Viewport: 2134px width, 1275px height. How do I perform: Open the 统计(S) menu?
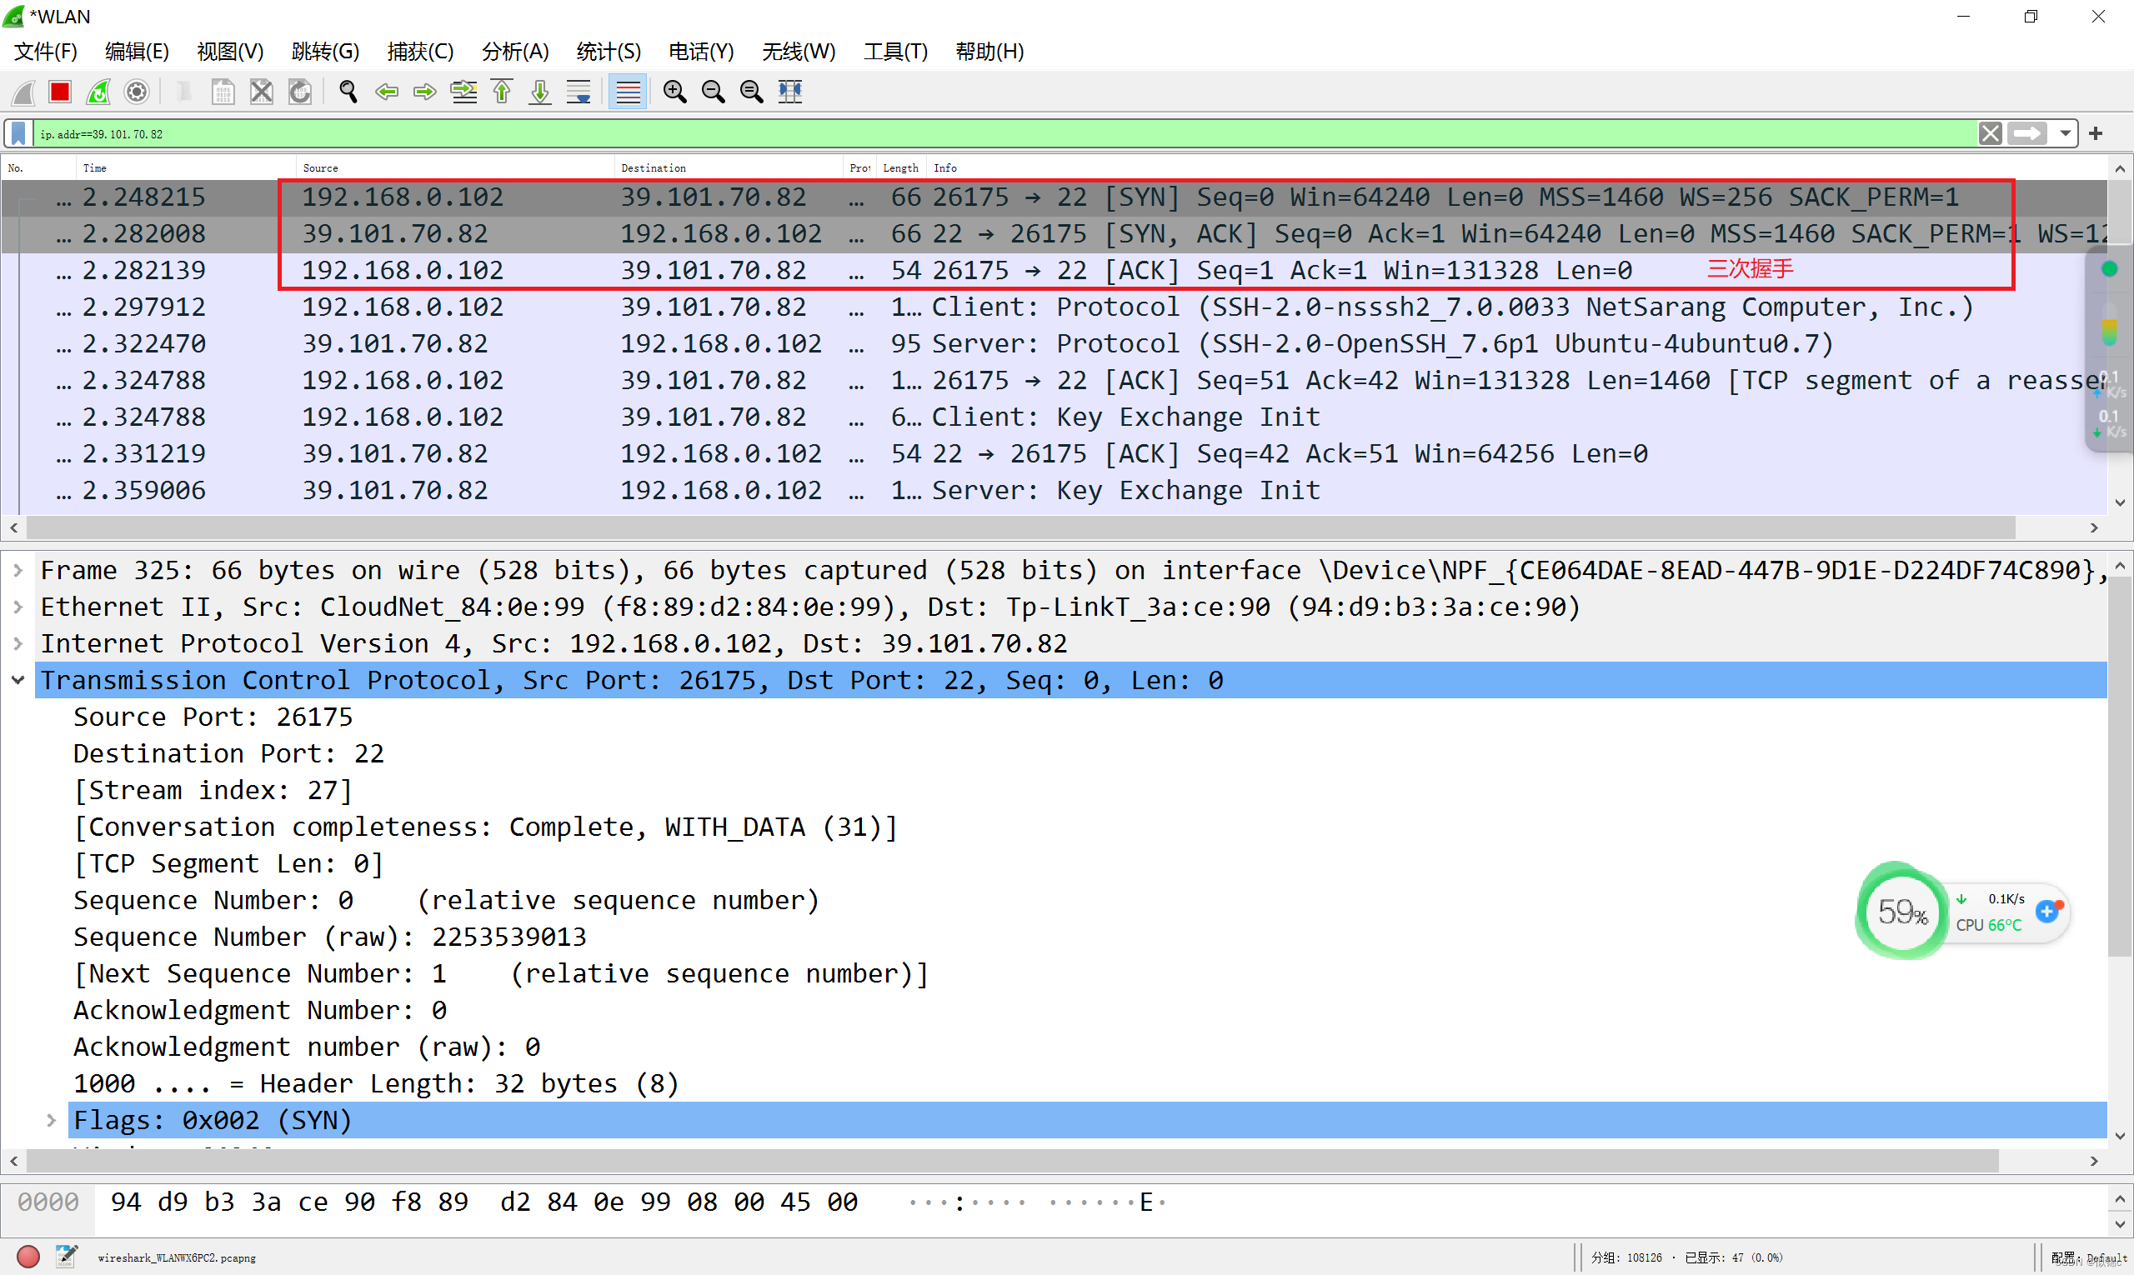coord(609,52)
